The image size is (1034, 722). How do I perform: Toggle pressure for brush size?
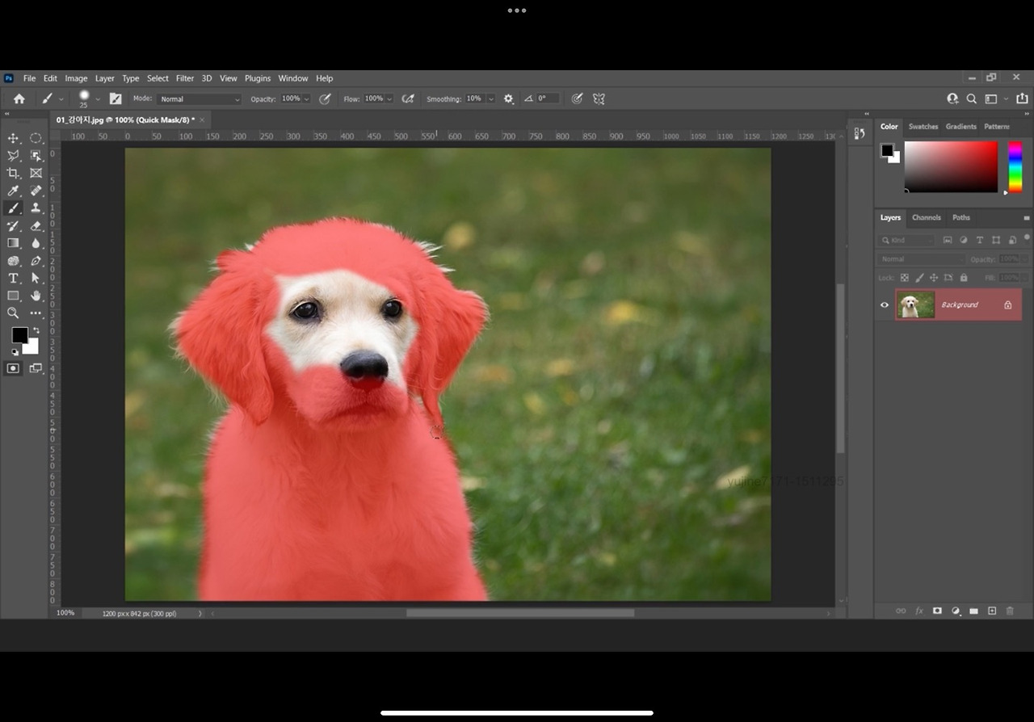577,99
